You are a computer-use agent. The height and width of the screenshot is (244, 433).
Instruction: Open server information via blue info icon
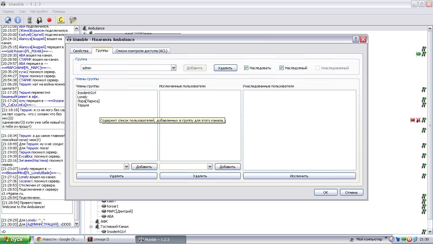[x=18, y=20]
